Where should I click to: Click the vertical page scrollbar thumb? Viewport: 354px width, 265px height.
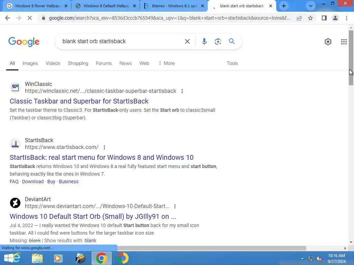(351, 58)
